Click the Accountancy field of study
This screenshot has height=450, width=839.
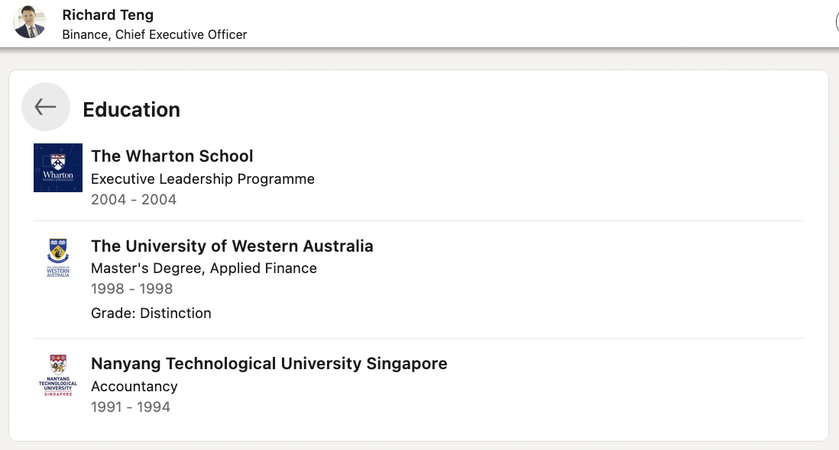pos(134,387)
